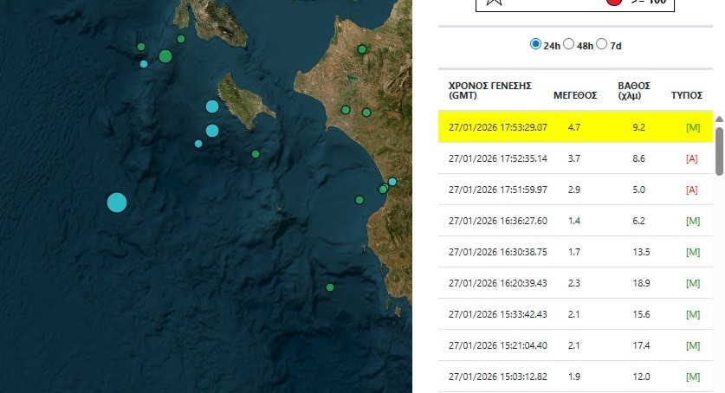
Task: Click the ΧΡΟΝΟΣ ΓΕΝΕΣΗΣ (GMT) column header
Action: point(490,91)
